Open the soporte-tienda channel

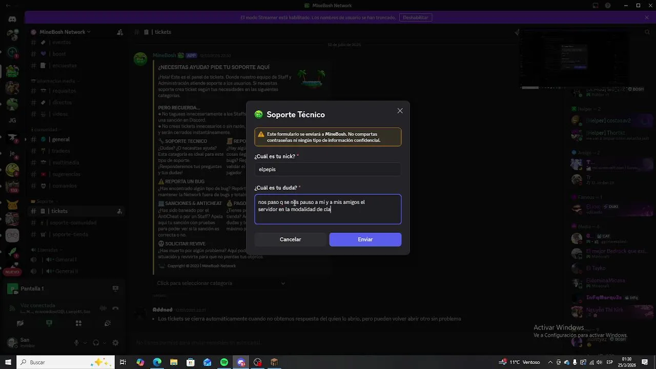(x=77, y=234)
